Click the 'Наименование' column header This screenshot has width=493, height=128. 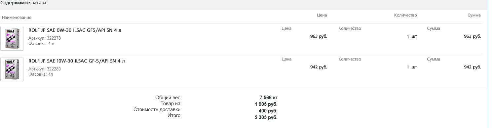pyautogui.click(x=17, y=17)
